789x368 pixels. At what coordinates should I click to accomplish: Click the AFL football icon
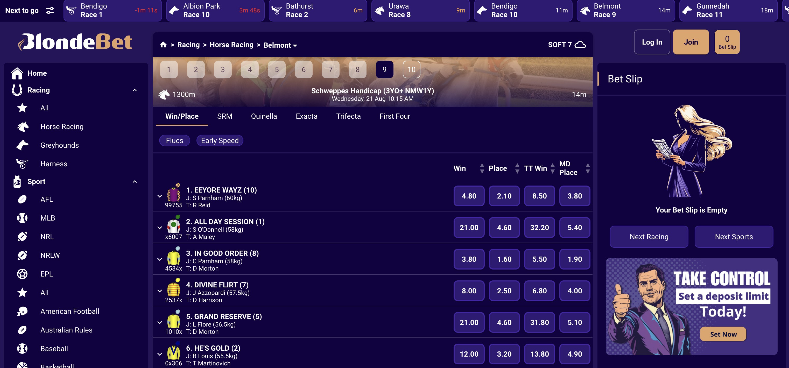(22, 199)
